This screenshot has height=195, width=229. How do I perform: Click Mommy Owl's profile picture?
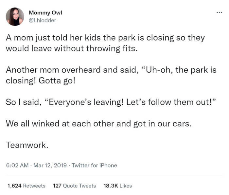15,17
